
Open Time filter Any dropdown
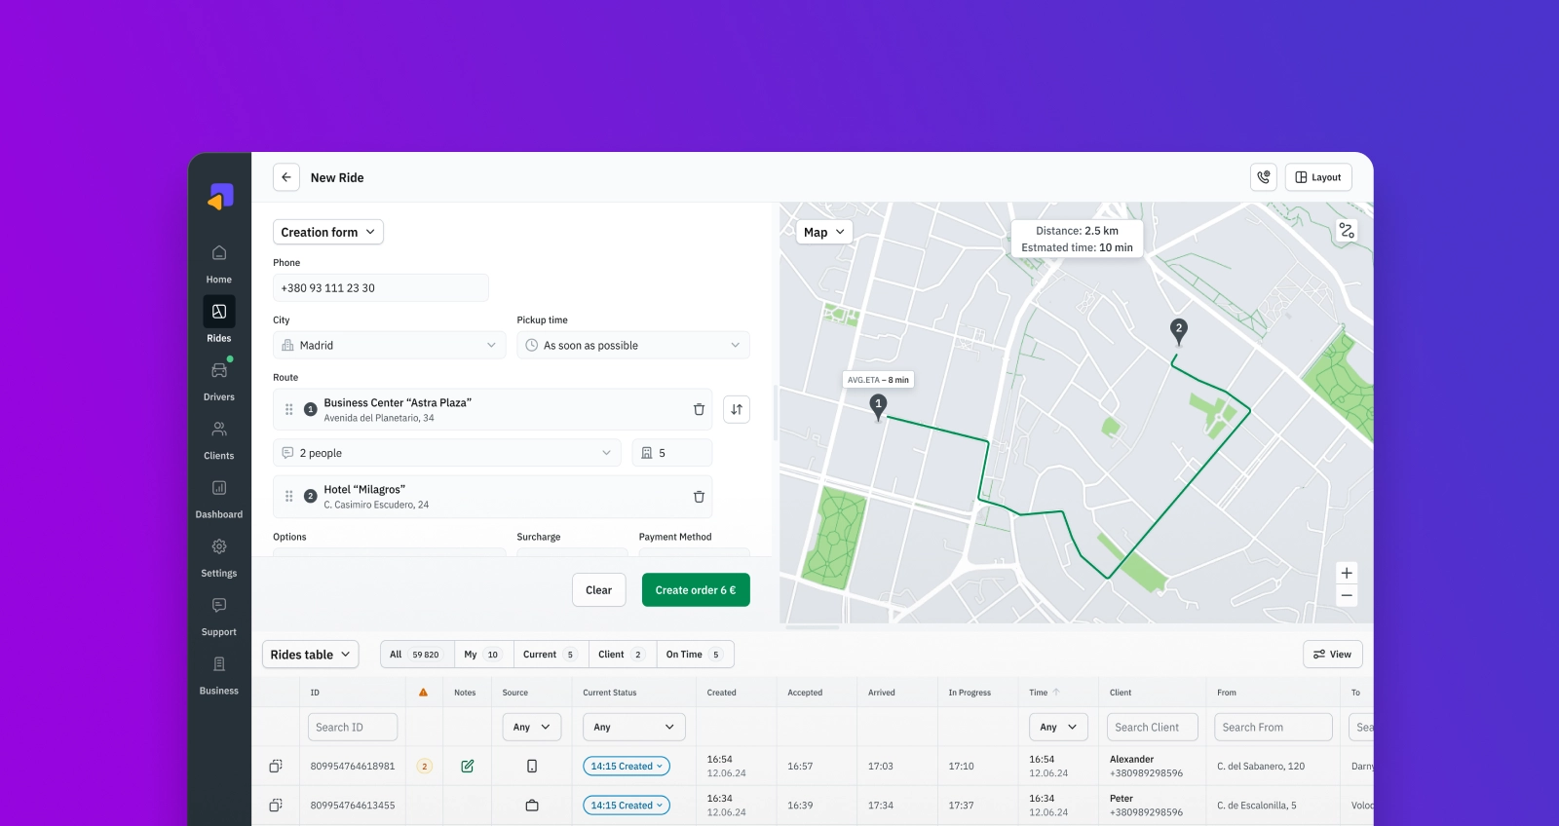pyautogui.click(x=1058, y=727)
